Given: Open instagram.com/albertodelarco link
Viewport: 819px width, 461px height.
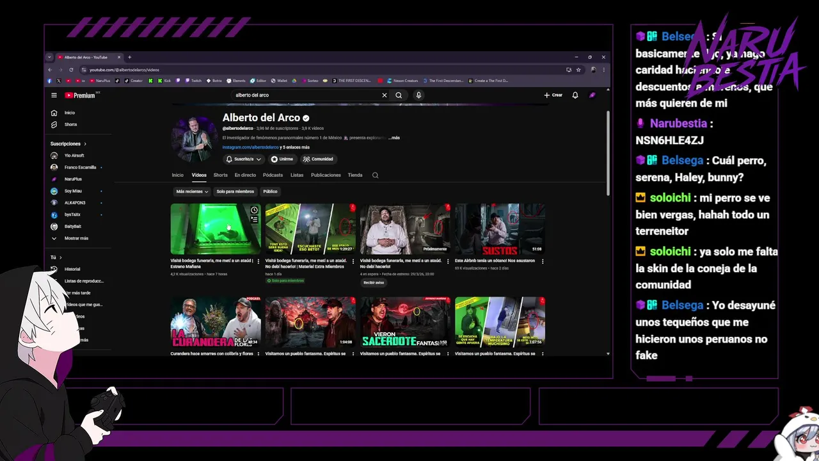Looking at the screenshot, I should (251, 147).
